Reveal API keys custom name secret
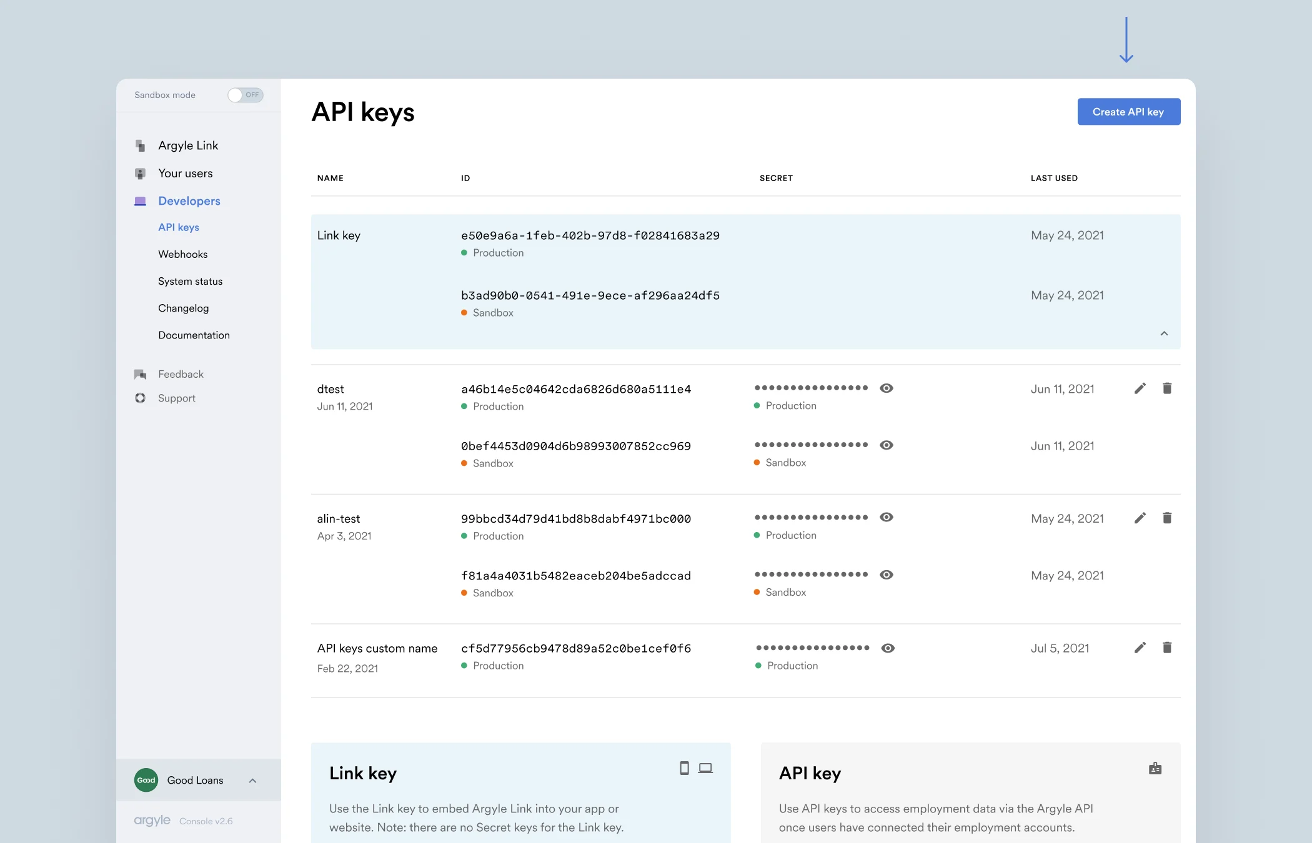The height and width of the screenshot is (843, 1312). click(x=887, y=648)
